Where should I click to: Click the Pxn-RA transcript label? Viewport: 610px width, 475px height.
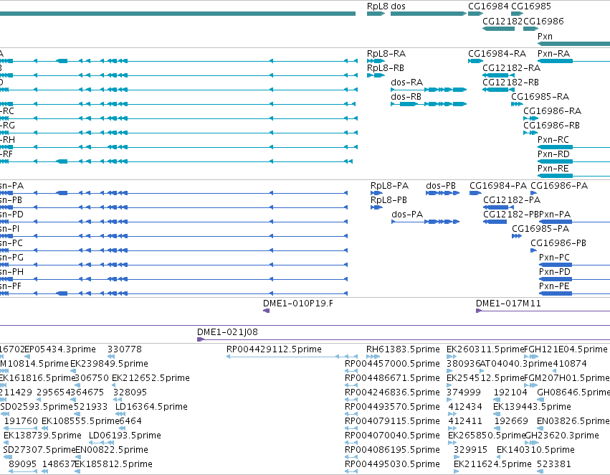(x=554, y=54)
